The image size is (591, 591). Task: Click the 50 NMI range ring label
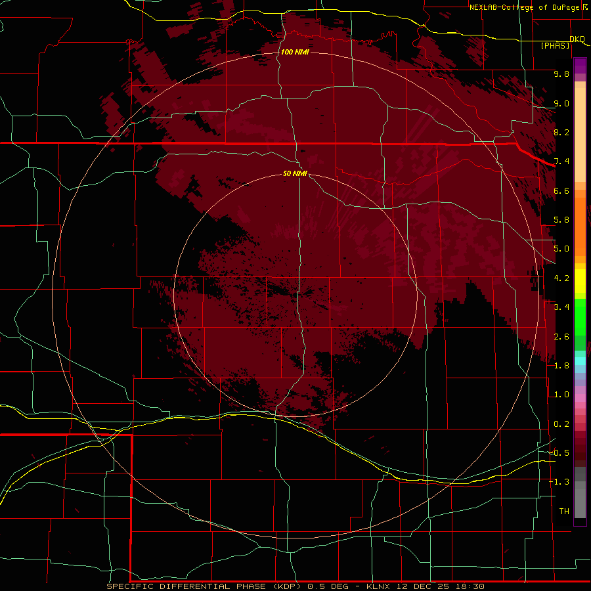[295, 173]
